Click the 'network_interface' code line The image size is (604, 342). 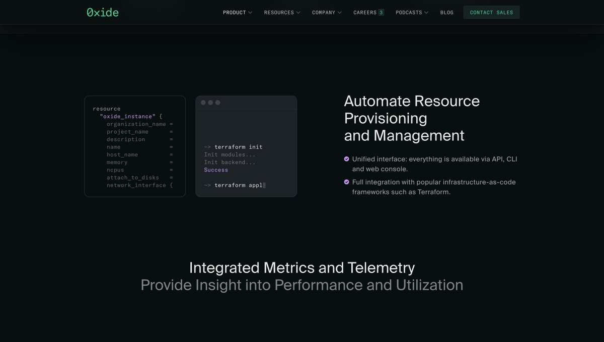[x=140, y=186]
